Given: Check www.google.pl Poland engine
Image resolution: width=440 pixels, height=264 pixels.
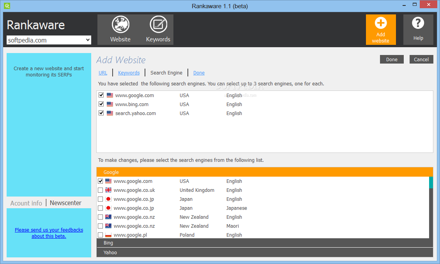Looking at the screenshot, I should tap(100, 235).
